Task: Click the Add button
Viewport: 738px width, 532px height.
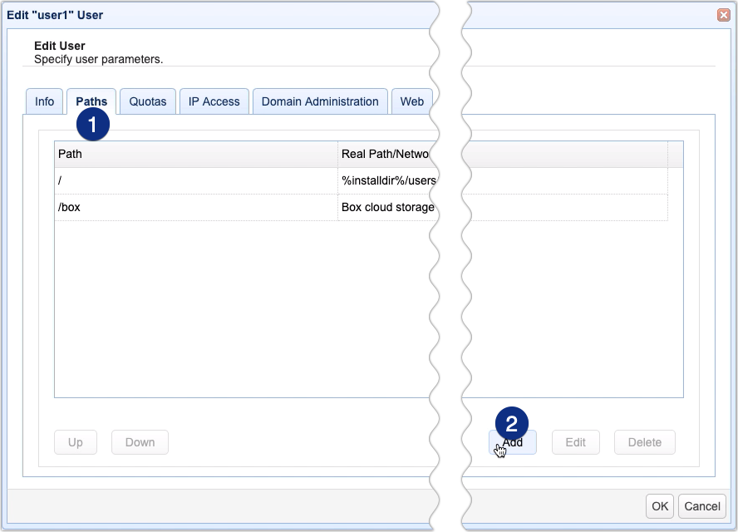Action: [513, 442]
